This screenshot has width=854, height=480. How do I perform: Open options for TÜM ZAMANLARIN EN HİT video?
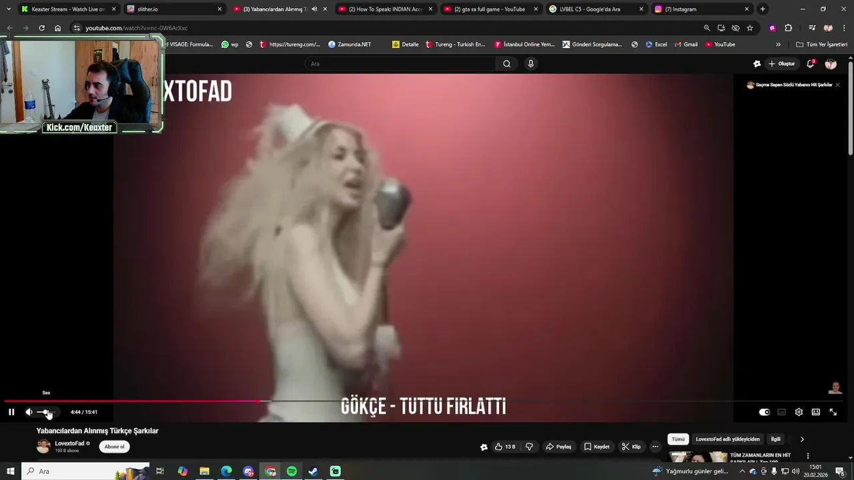(x=809, y=457)
